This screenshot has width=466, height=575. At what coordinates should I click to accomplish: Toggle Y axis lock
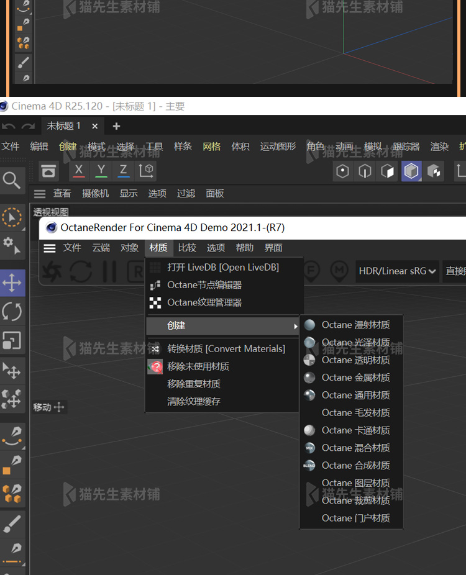pyautogui.click(x=101, y=171)
